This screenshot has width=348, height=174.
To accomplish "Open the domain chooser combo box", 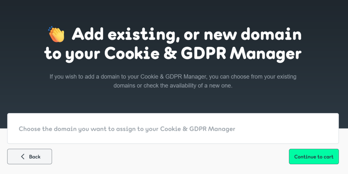I will point(173,128).
